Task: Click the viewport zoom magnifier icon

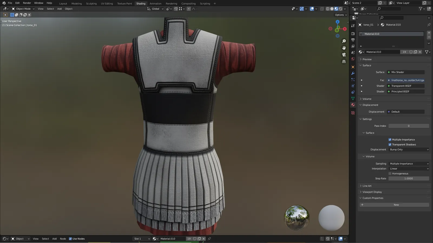Action: 344,41
